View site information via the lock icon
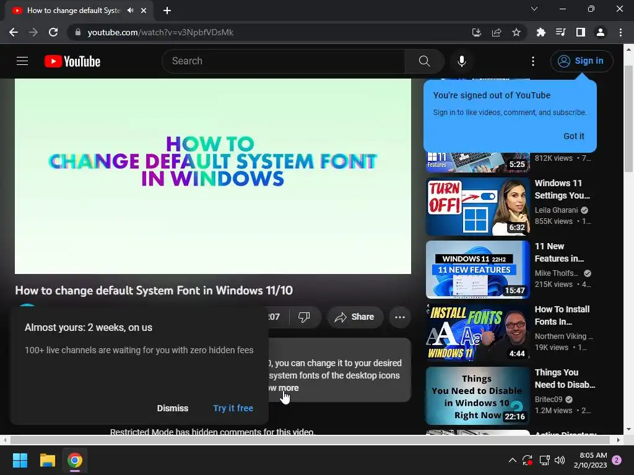 (78, 32)
